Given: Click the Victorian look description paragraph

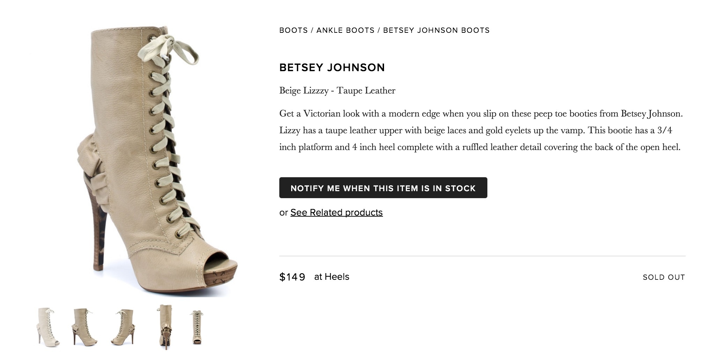Looking at the screenshot, I should click(x=480, y=130).
